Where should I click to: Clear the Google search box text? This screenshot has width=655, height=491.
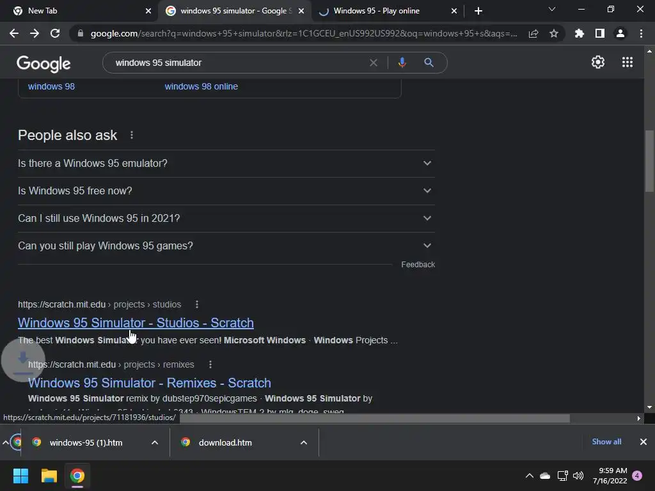pos(374,63)
